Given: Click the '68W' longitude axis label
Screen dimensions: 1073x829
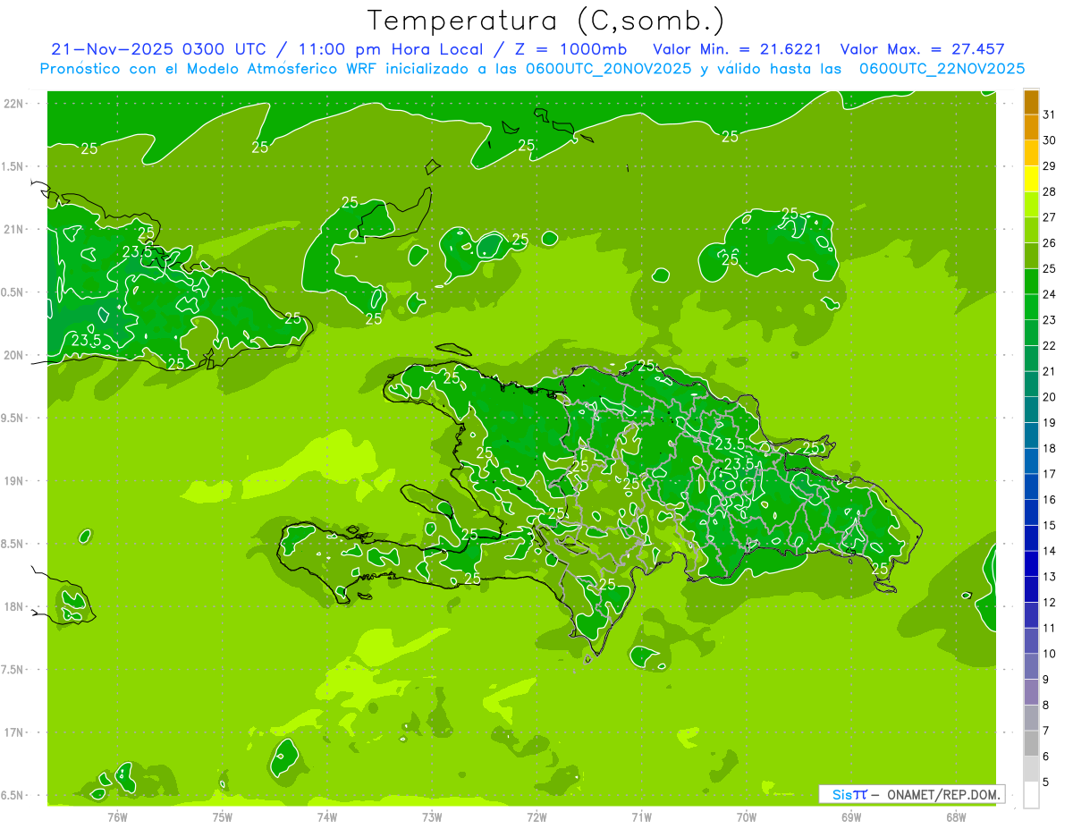Looking at the screenshot, I should [x=956, y=816].
